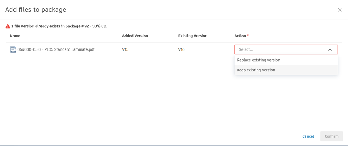Collapse the Action dropdown using its chevron
The width and height of the screenshot is (348, 146).
point(330,50)
